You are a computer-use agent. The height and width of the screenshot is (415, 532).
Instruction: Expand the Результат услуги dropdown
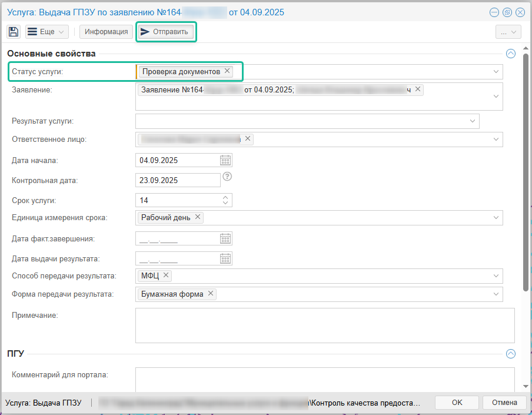[x=473, y=121]
